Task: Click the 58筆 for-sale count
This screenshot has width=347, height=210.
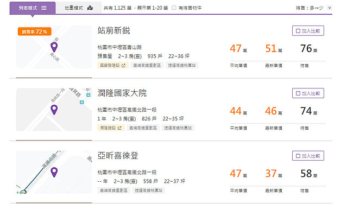Action: click(308, 174)
